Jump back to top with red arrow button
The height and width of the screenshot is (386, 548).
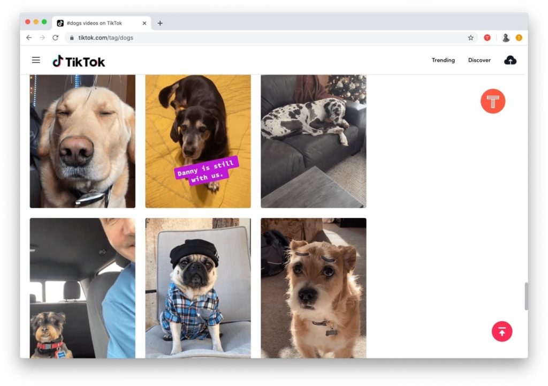click(x=502, y=331)
